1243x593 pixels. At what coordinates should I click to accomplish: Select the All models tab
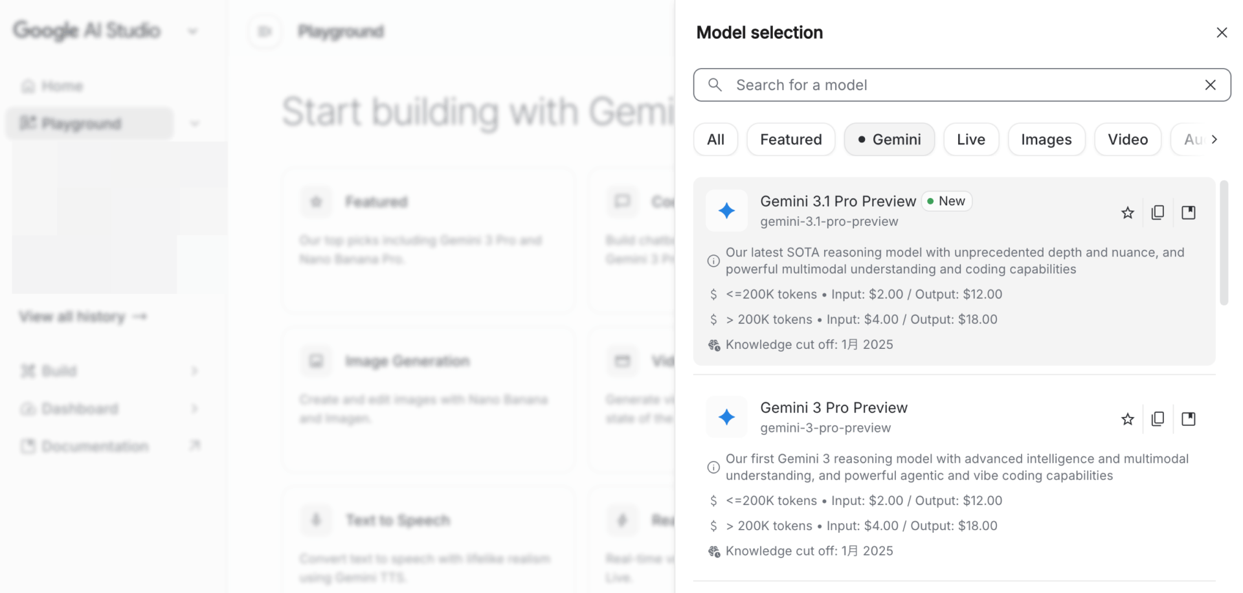pos(715,139)
